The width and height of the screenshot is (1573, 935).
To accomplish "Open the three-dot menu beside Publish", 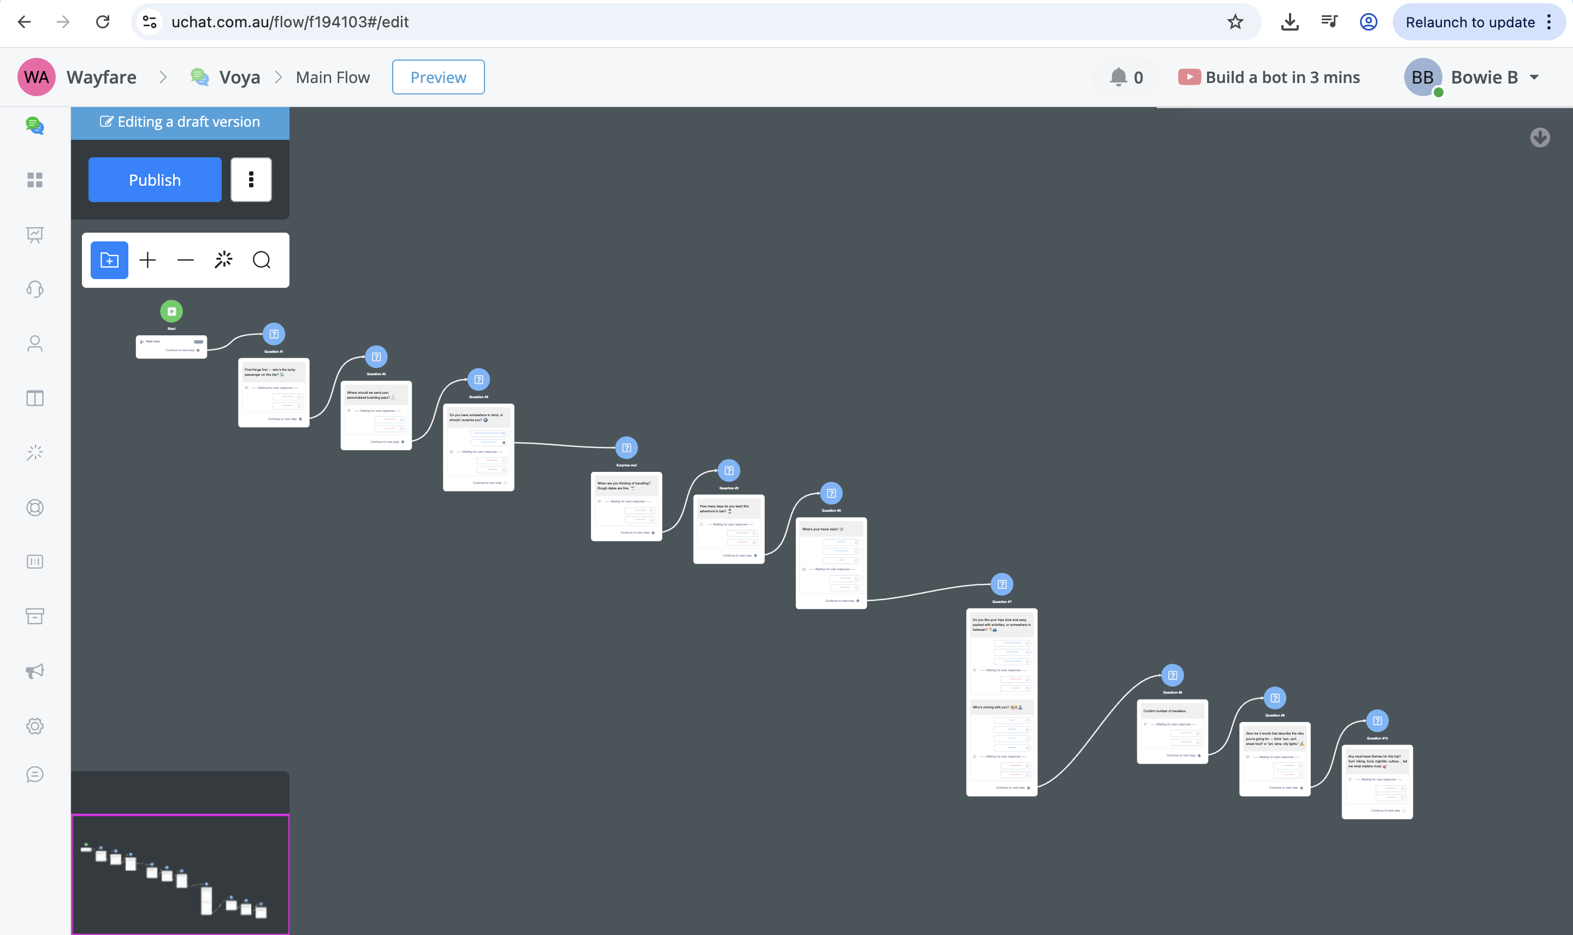I will coord(251,180).
